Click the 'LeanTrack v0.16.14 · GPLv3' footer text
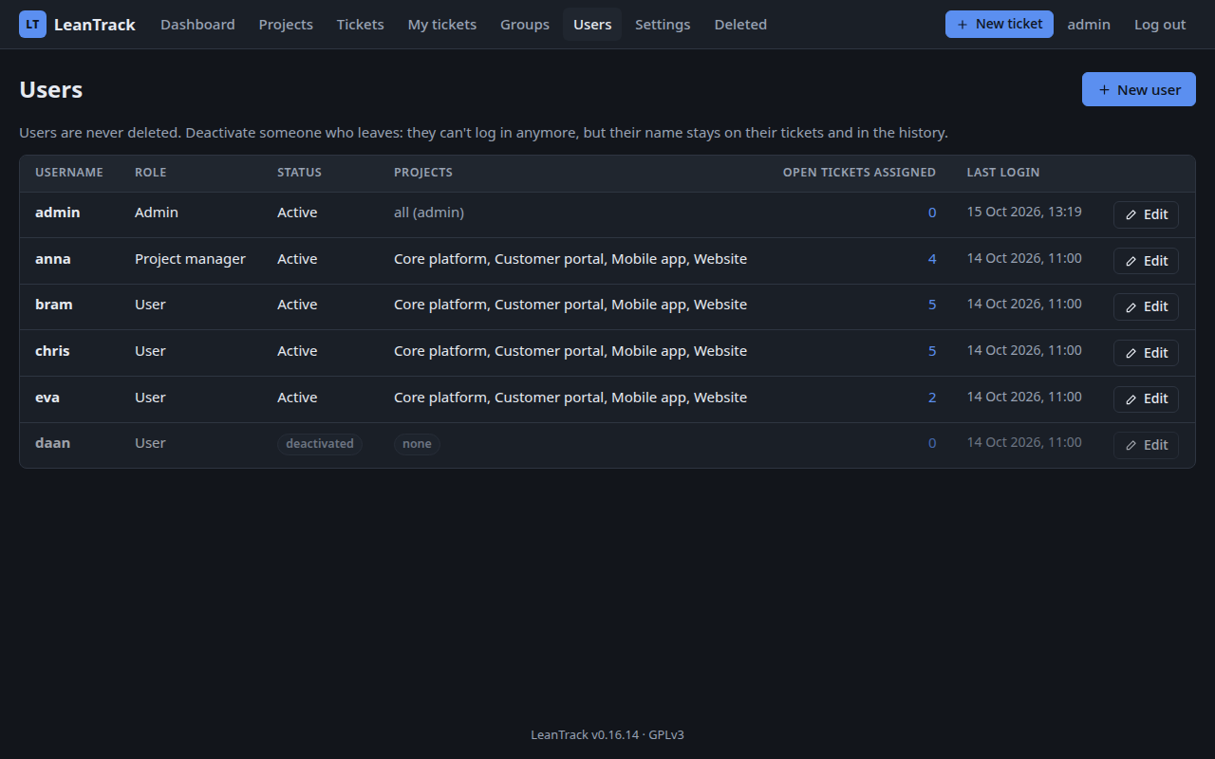 point(607,734)
